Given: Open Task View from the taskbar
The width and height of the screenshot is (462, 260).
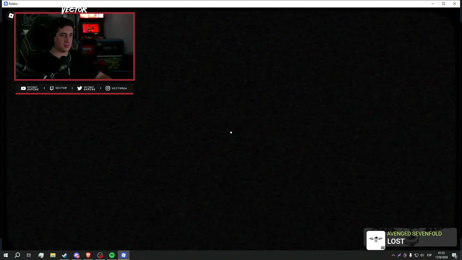Looking at the screenshot, I should click(29, 255).
